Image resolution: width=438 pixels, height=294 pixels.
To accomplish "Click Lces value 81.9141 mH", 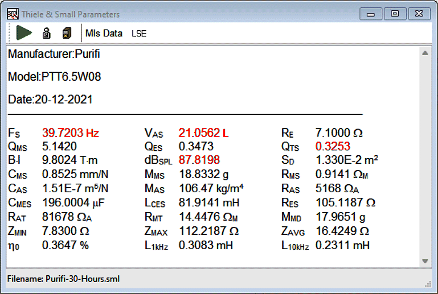I will coord(209,203).
